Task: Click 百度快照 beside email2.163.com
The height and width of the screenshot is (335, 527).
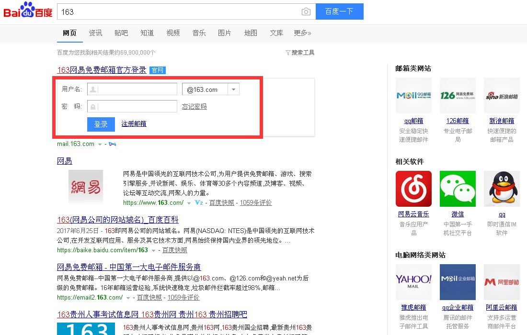Action: [149, 297]
